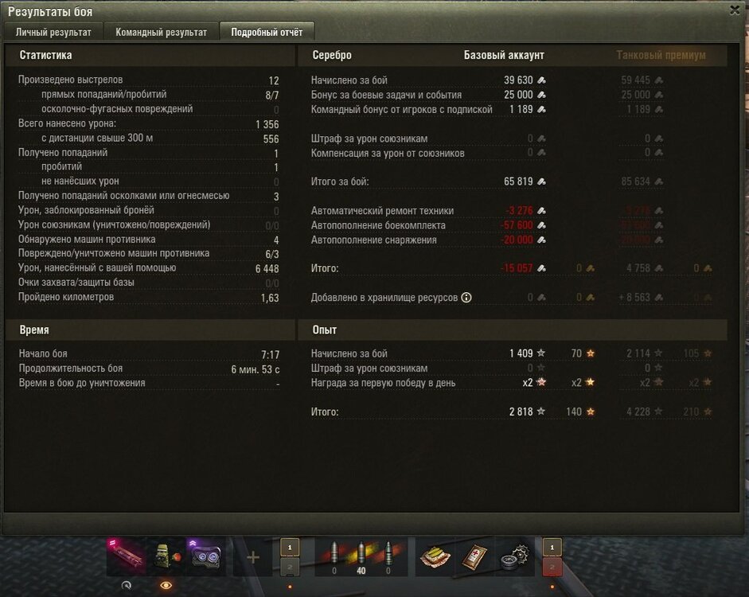Select the Подробный отчёт tab
The image size is (749, 597).
point(267,32)
